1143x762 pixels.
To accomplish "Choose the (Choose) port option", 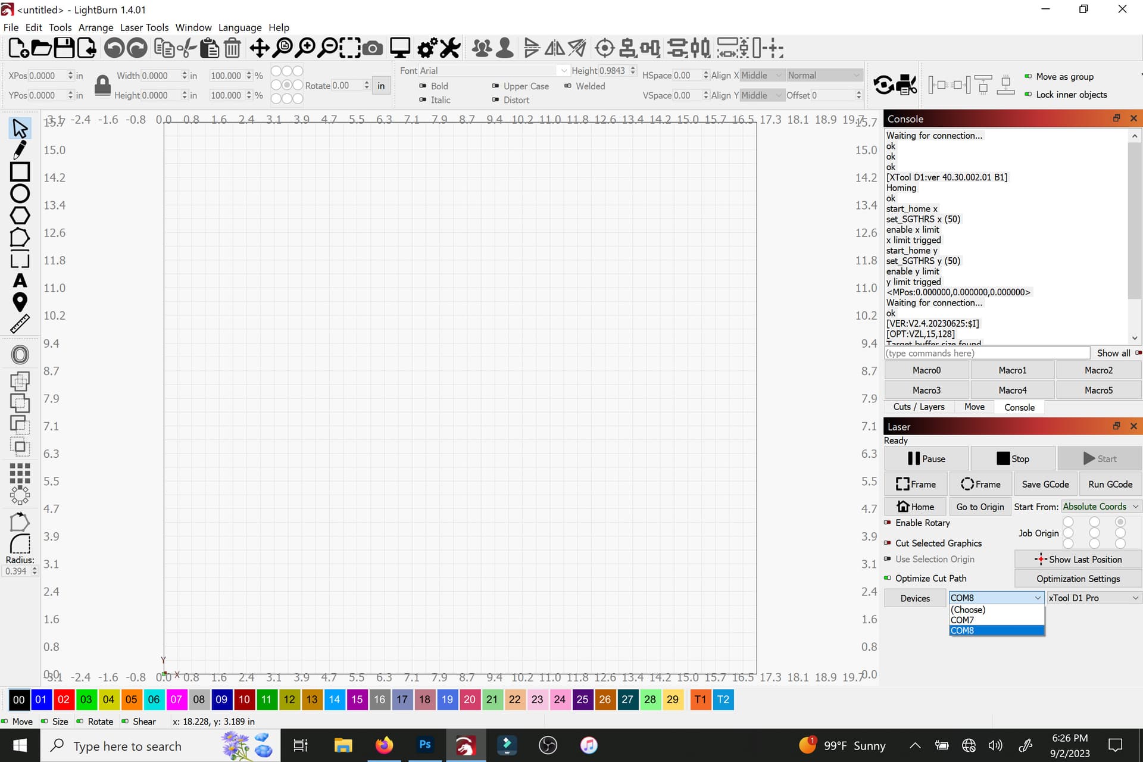I will coord(997,610).
